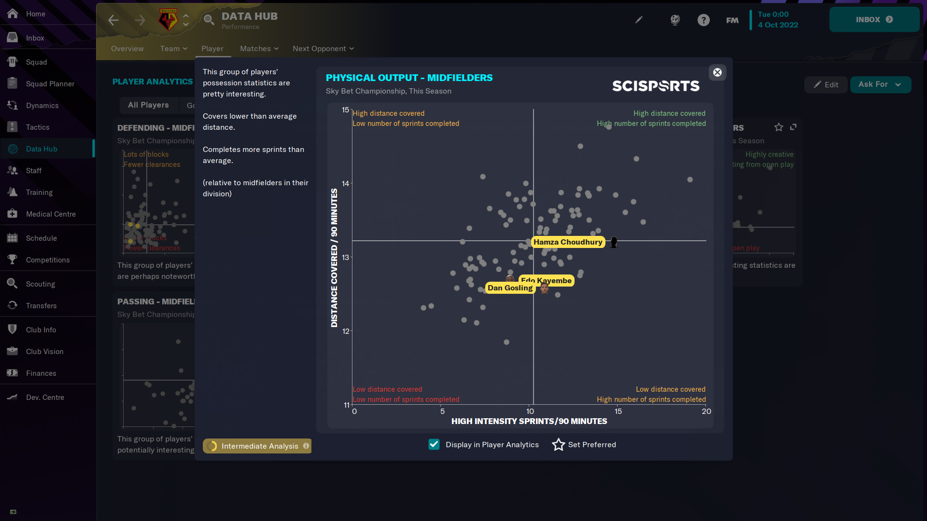The width and height of the screenshot is (927, 521).
Task: Open Staff section
Action: [x=48, y=170]
